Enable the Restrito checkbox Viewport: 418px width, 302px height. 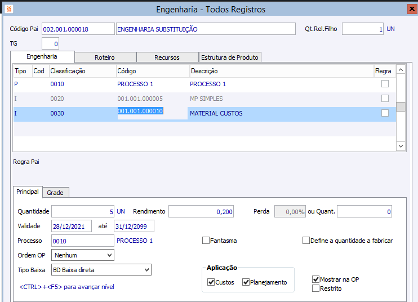315,288
